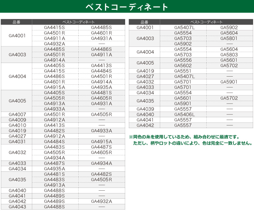Click GA5803 in the right table
This screenshot has width=254, height=217.
[x=229, y=55]
